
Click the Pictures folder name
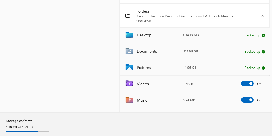tap(144, 68)
